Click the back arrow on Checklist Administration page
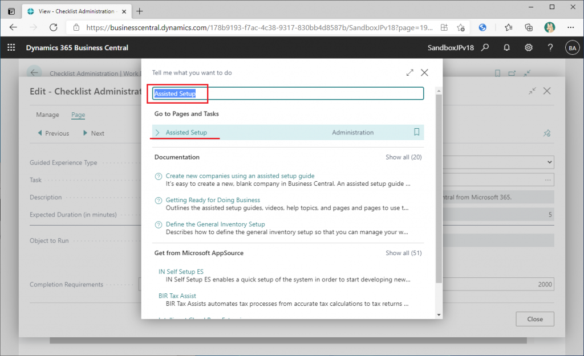 (x=34, y=72)
